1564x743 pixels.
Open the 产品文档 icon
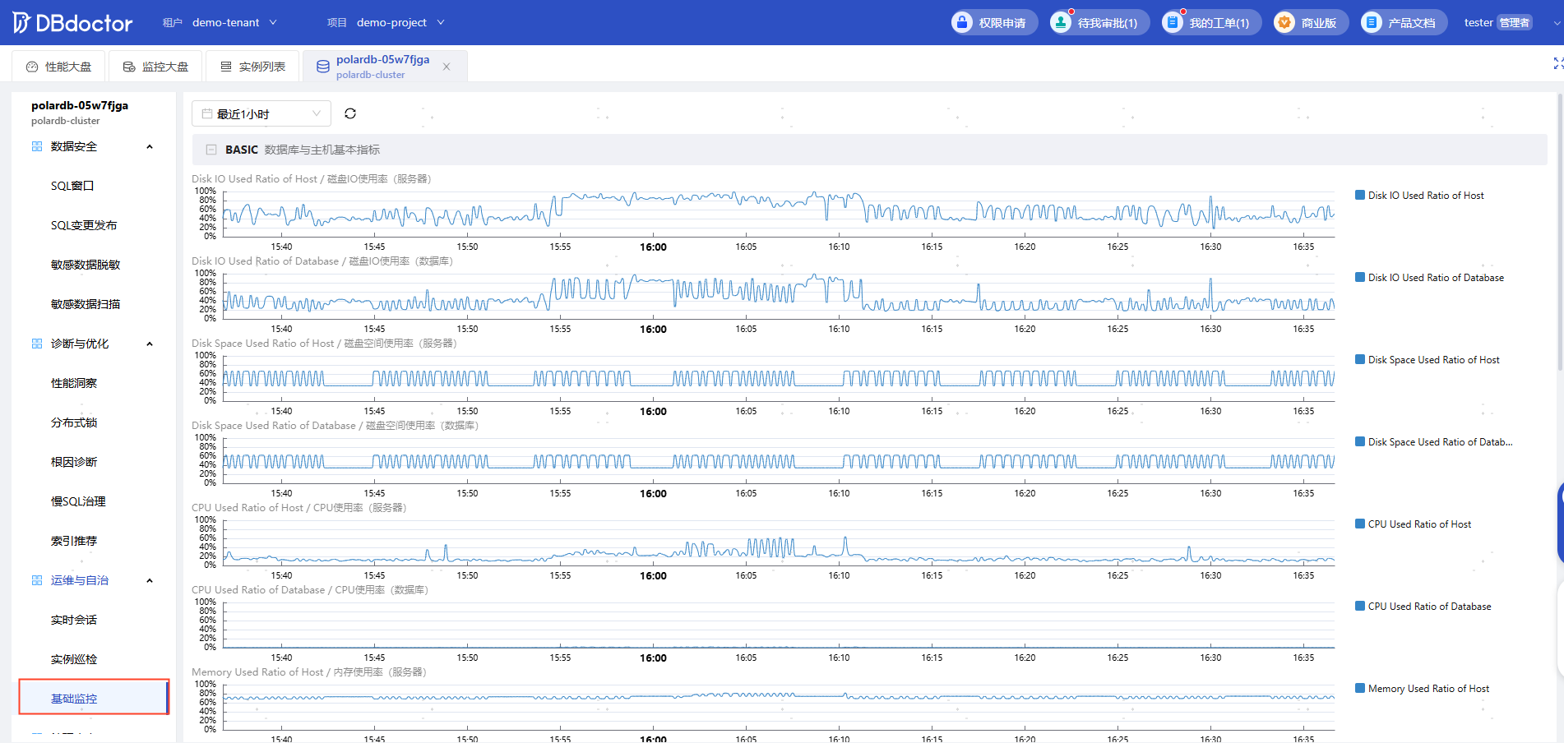coord(1372,22)
